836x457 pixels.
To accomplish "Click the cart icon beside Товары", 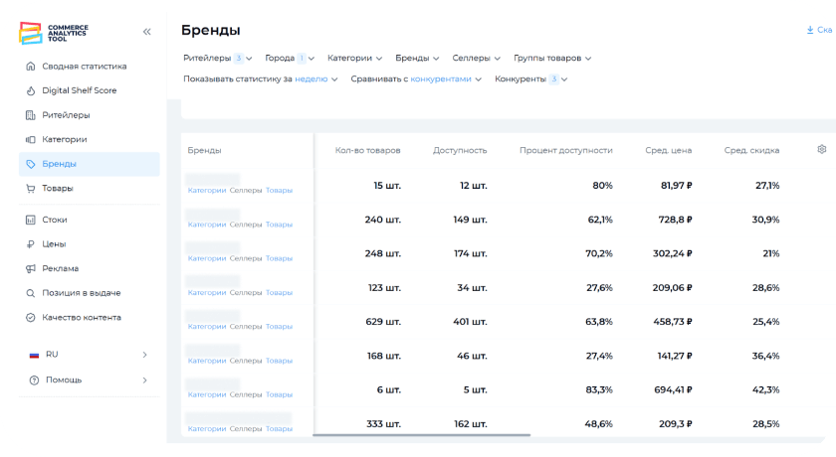I will point(31,189).
